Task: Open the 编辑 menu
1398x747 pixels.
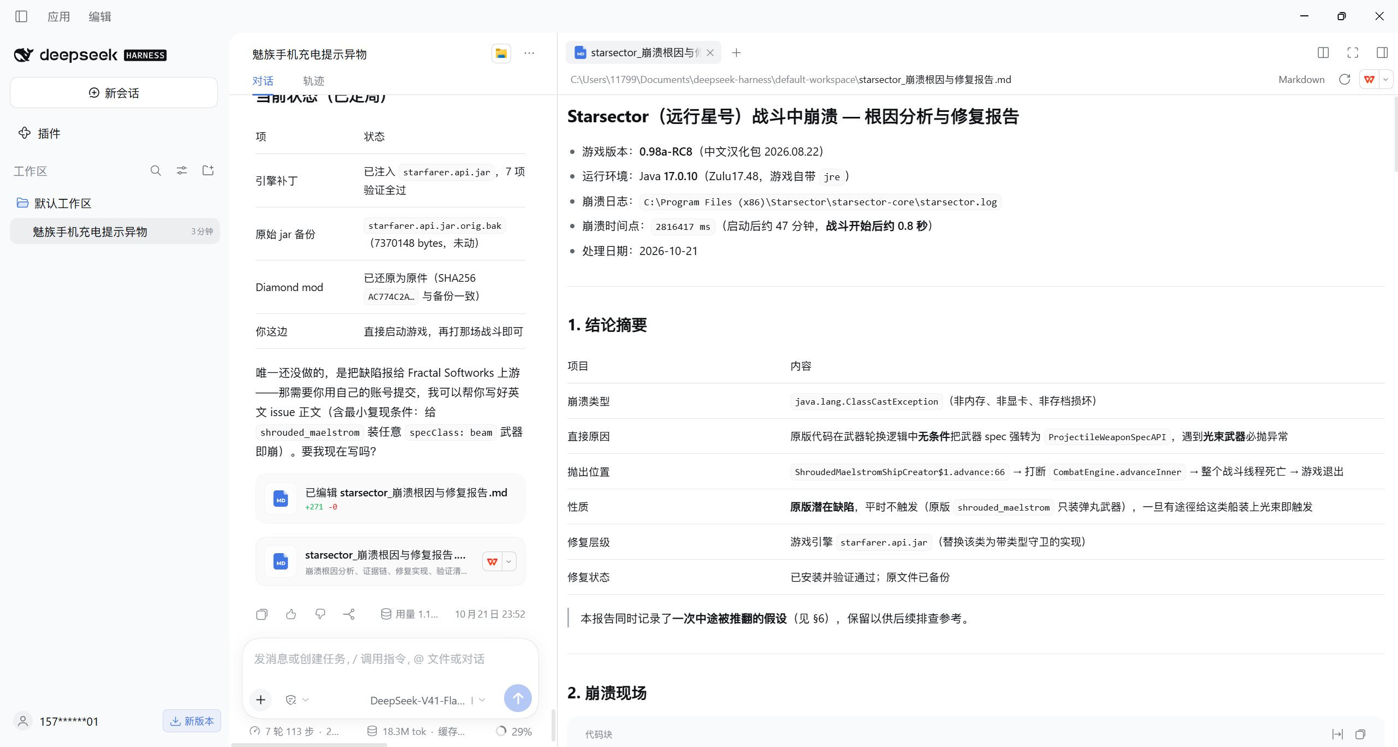Action: point(100,16)
